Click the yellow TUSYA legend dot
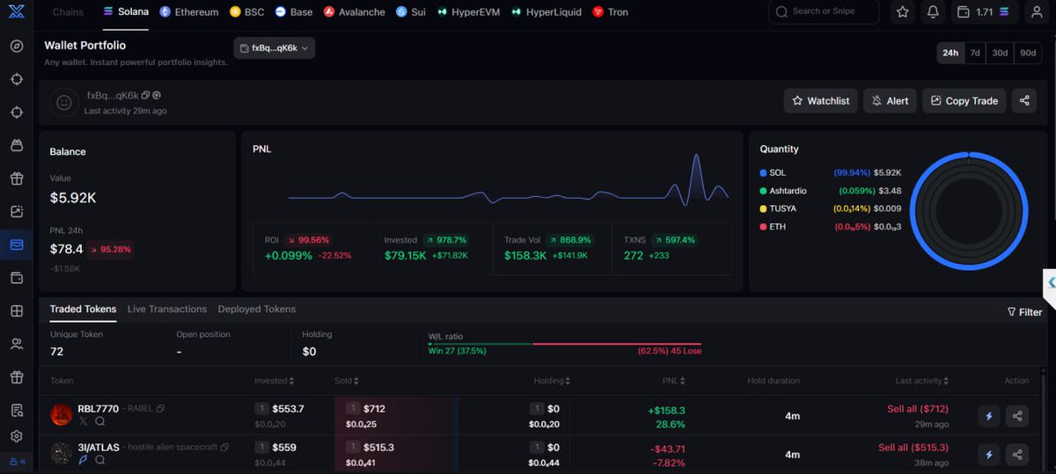1056x474 pixels. coord(763,208)
